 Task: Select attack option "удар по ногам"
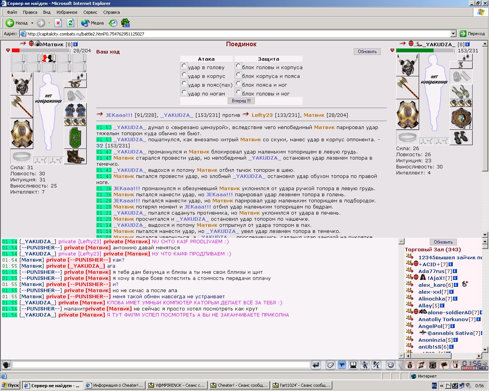click(x=184, y=93)
